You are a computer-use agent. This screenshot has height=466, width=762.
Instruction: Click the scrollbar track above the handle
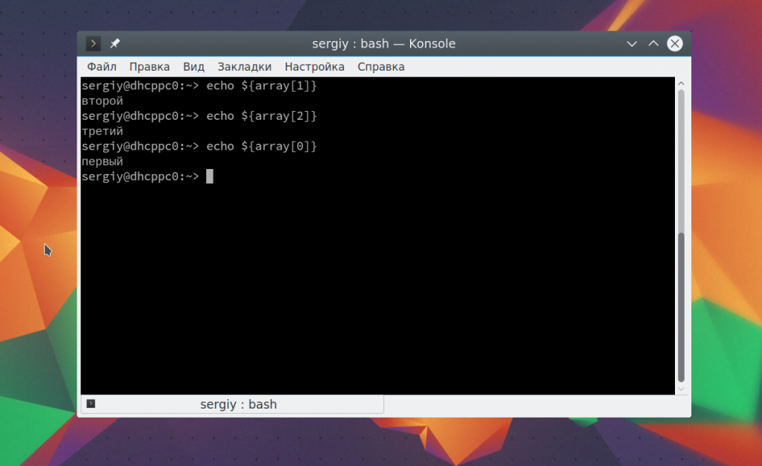pos(681,164)
